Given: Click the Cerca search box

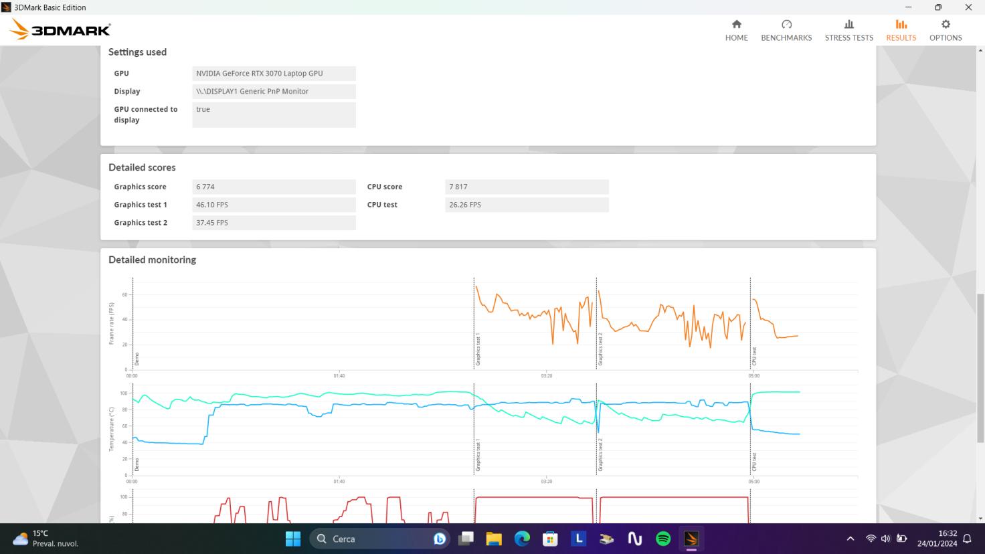Looking at the screenshot, I should (x=375, y=539).
